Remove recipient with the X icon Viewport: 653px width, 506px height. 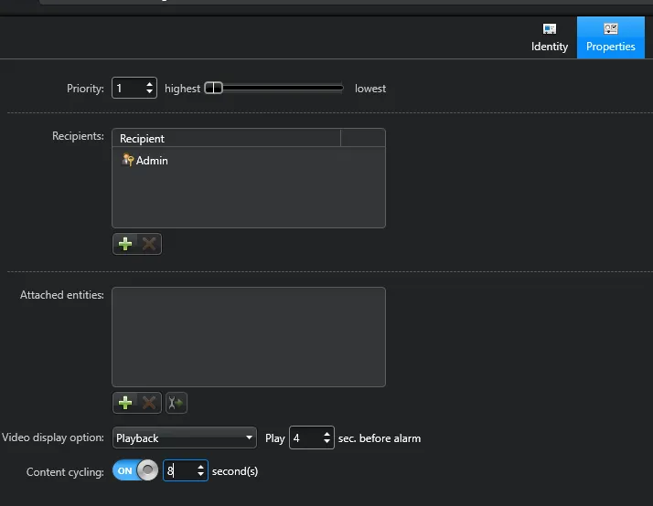pyautogui.click(x=149, y=244)
